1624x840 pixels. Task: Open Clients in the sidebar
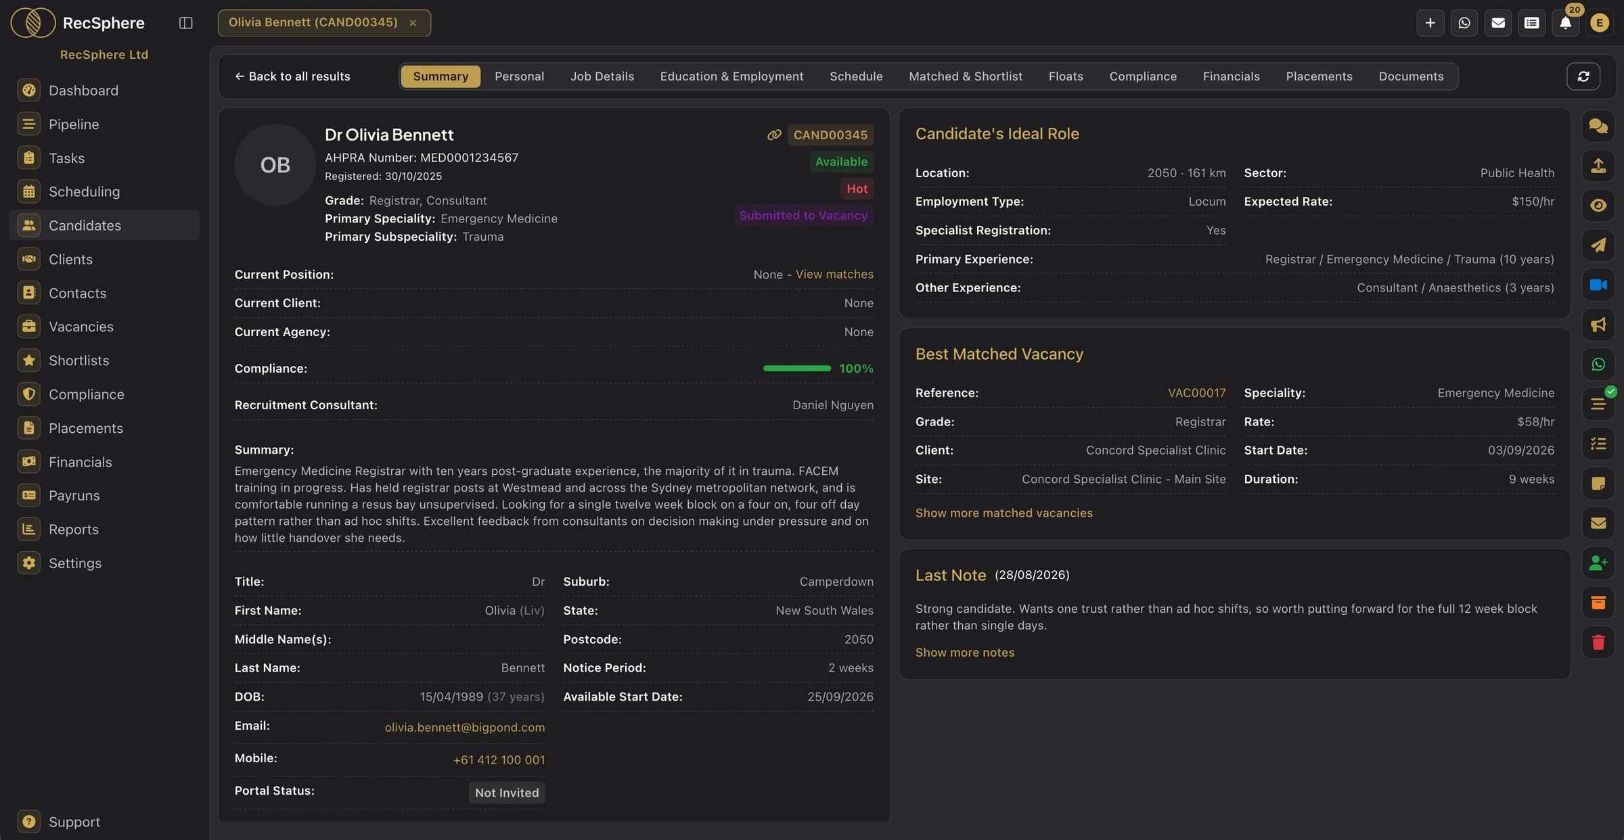(x=104, y=259)
